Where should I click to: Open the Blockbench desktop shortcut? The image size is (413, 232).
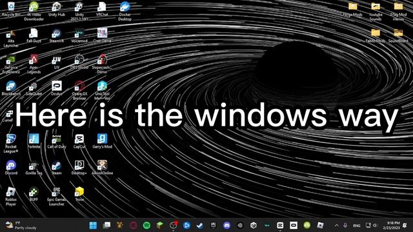tap(11, 89)
